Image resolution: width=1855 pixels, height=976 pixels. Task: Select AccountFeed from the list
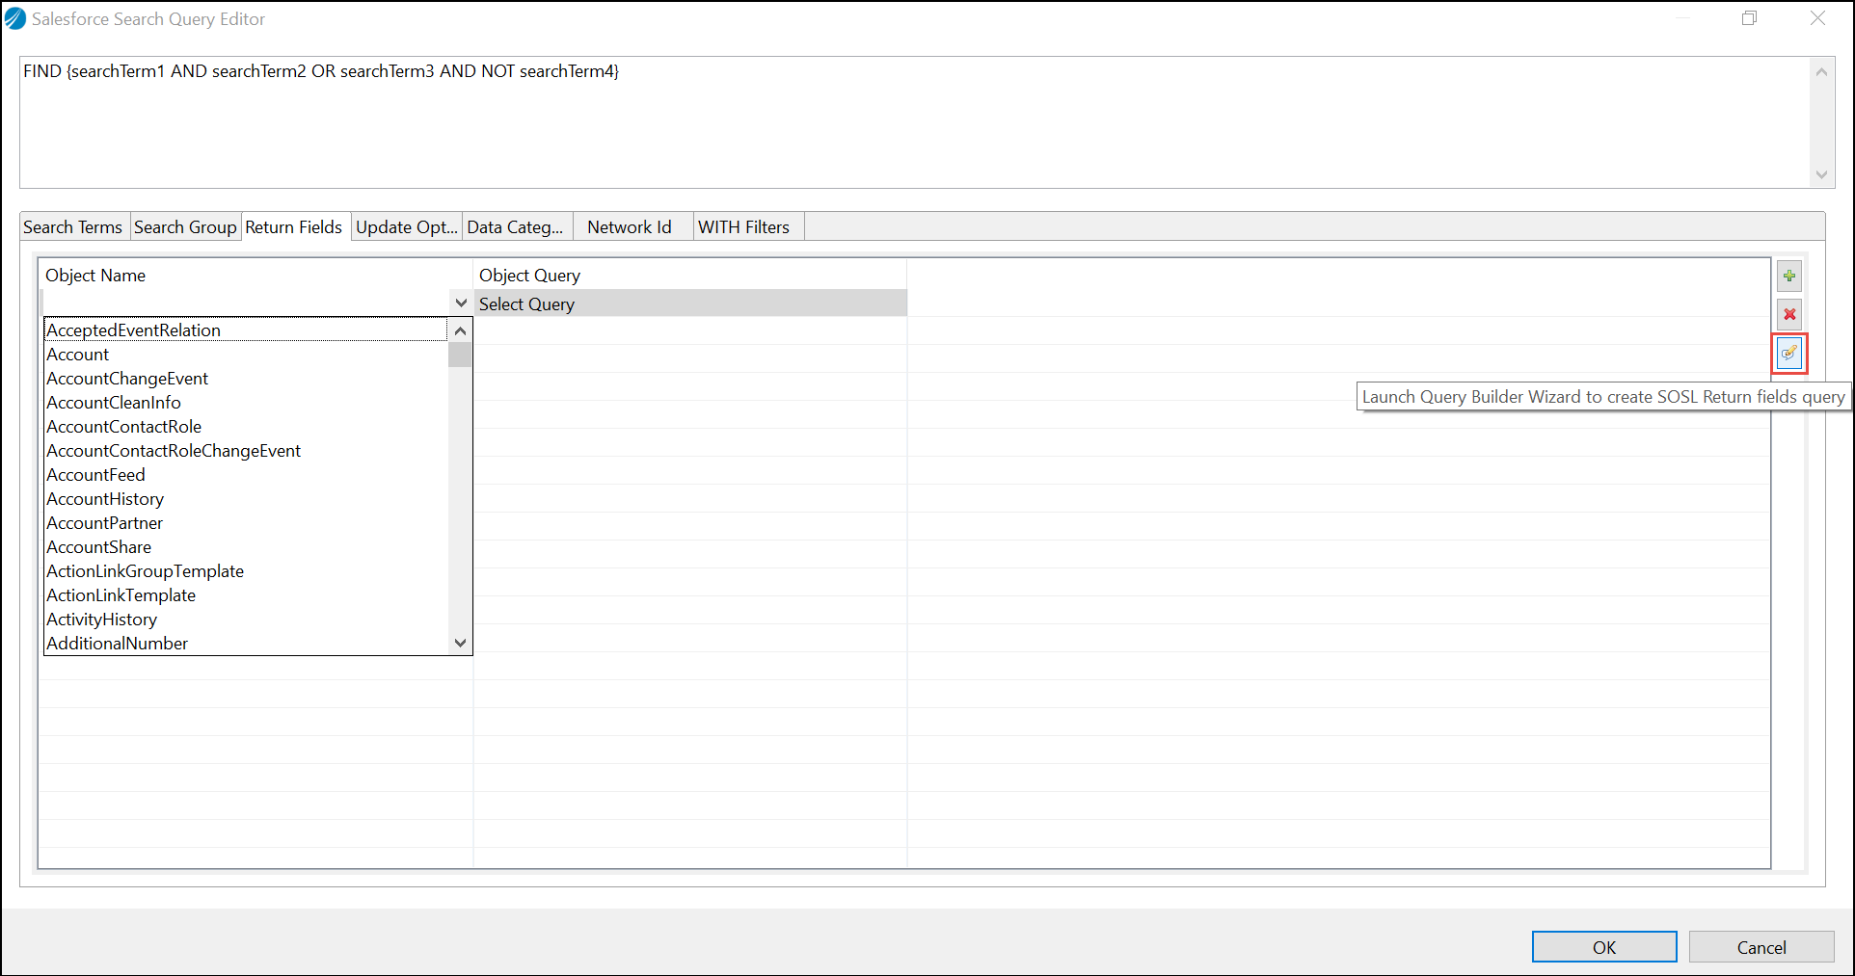[246, 475]
